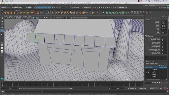Toggle visibility V on layer3

click(x=147, y=73)
